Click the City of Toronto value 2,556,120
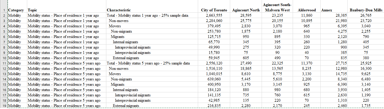 [214, 63]
